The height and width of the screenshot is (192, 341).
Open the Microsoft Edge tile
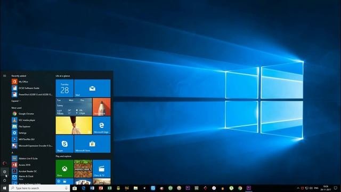[102, 125]
